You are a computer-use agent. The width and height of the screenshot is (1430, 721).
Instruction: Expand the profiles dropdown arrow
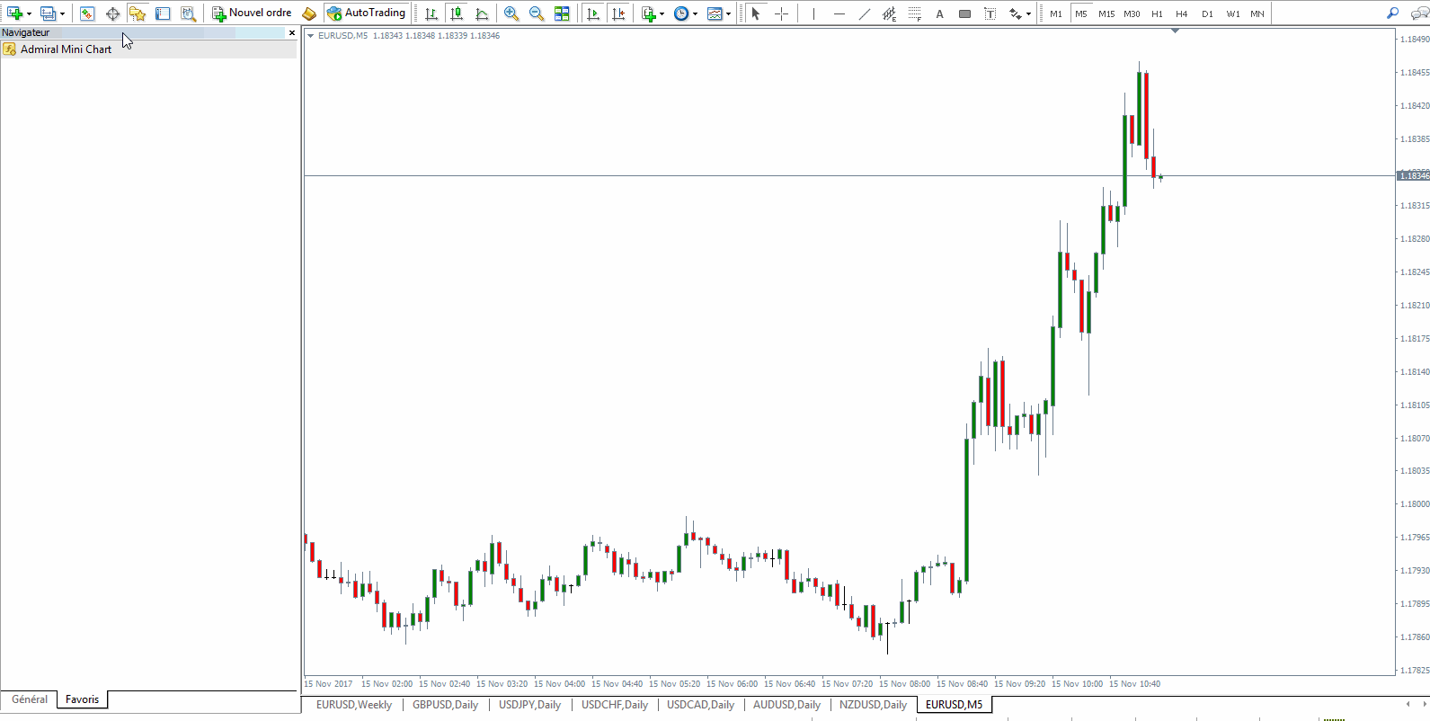tap(62, 14)
